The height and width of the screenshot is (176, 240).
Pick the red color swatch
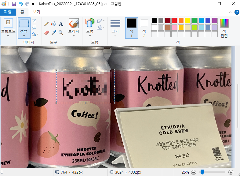tap(174, 21)
